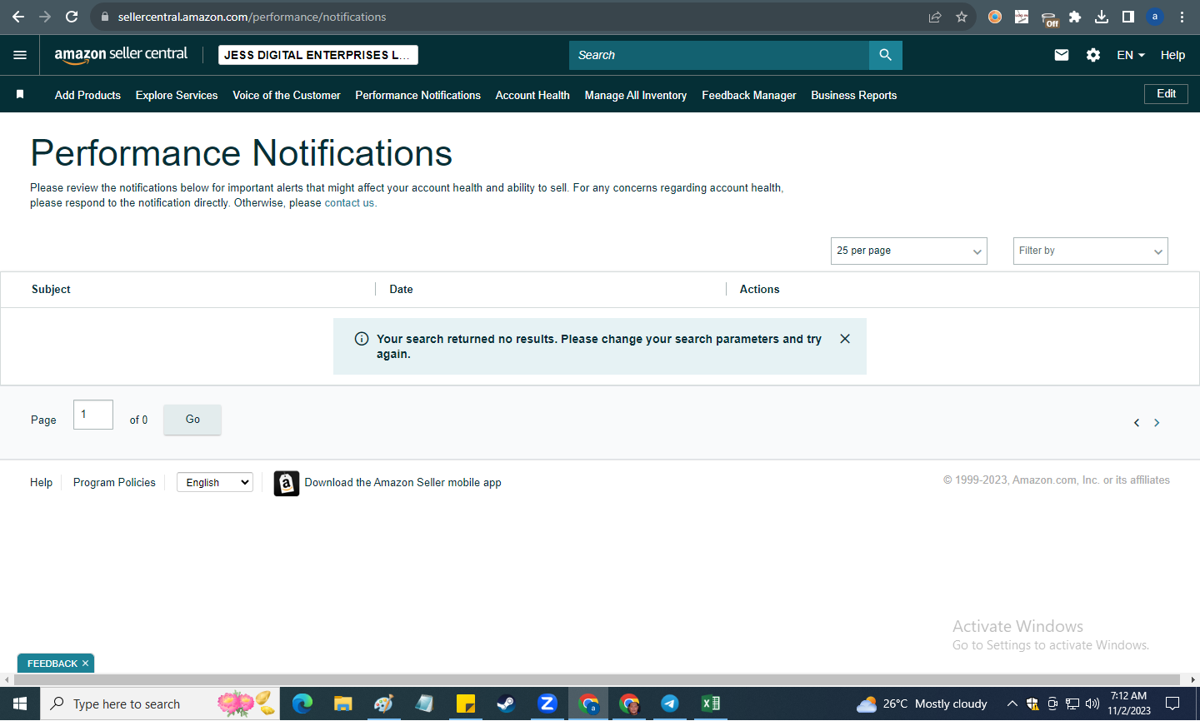View site information lock icon
The height and width of the screenshot is (726, 1200).
point(104,17)
